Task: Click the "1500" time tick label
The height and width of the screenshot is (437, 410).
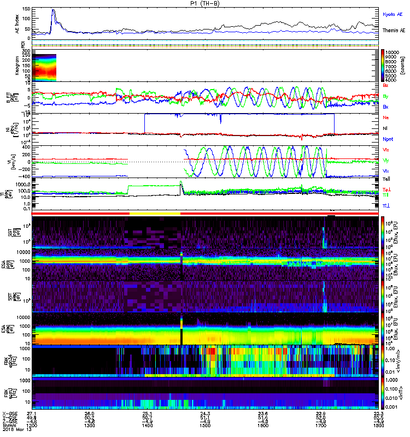Action: [x=205, y=426]
